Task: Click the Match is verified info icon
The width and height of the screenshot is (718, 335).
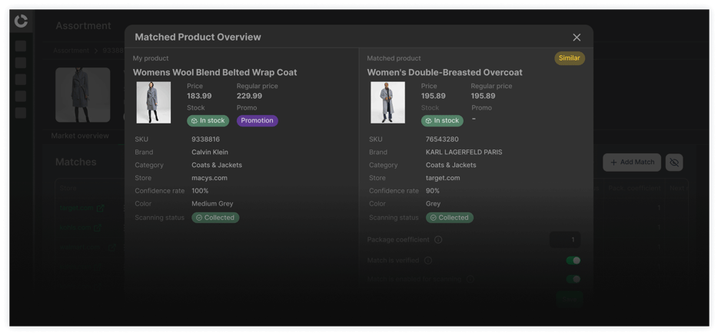Action: 427,260
